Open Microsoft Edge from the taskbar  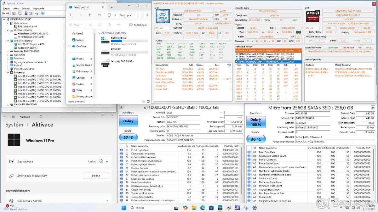(202, 208)
